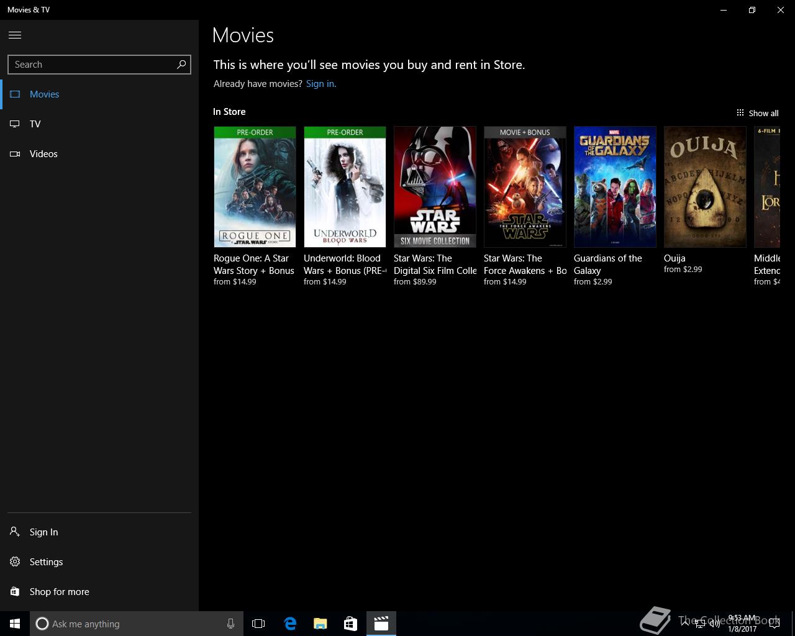Screen dimensions: 795x636
Task: Click the 'In Store' section heading
Action: click(x=229, y=112)
